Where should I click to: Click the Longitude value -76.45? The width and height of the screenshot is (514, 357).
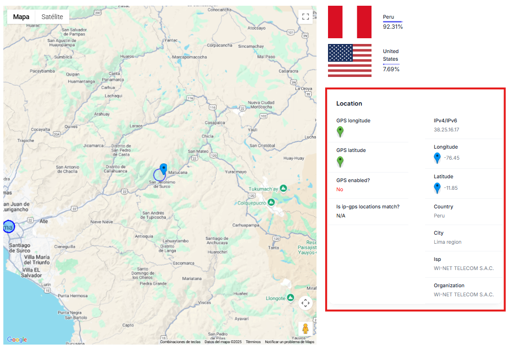(x=452, y=158)
